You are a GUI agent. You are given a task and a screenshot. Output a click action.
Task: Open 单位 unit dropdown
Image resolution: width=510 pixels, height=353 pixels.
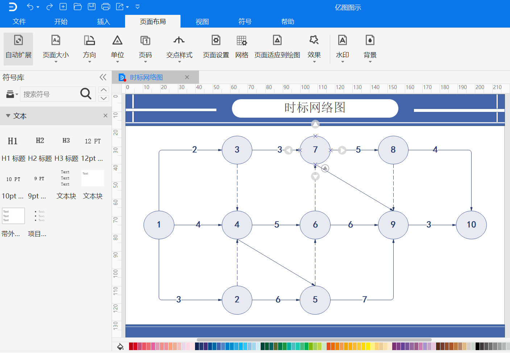pyautogui.click(x=117, y=49)
